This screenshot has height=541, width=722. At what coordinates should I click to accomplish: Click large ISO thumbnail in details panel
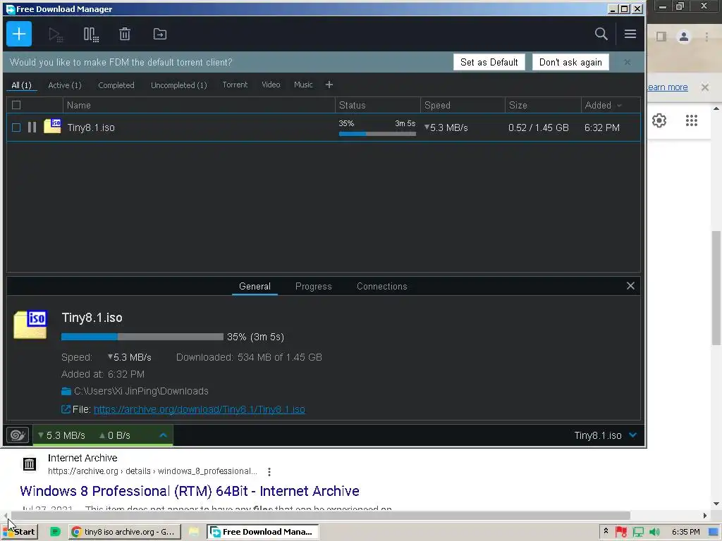pos(30,325)
